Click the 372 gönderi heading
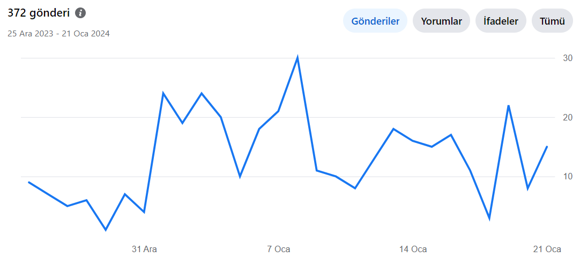The image size is (580, 265). click(39, 13)
